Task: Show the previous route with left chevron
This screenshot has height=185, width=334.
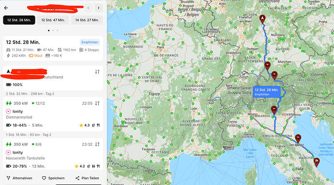Action: [88, 8]
